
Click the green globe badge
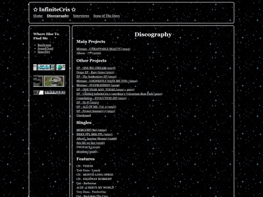(x=61, y=67)
